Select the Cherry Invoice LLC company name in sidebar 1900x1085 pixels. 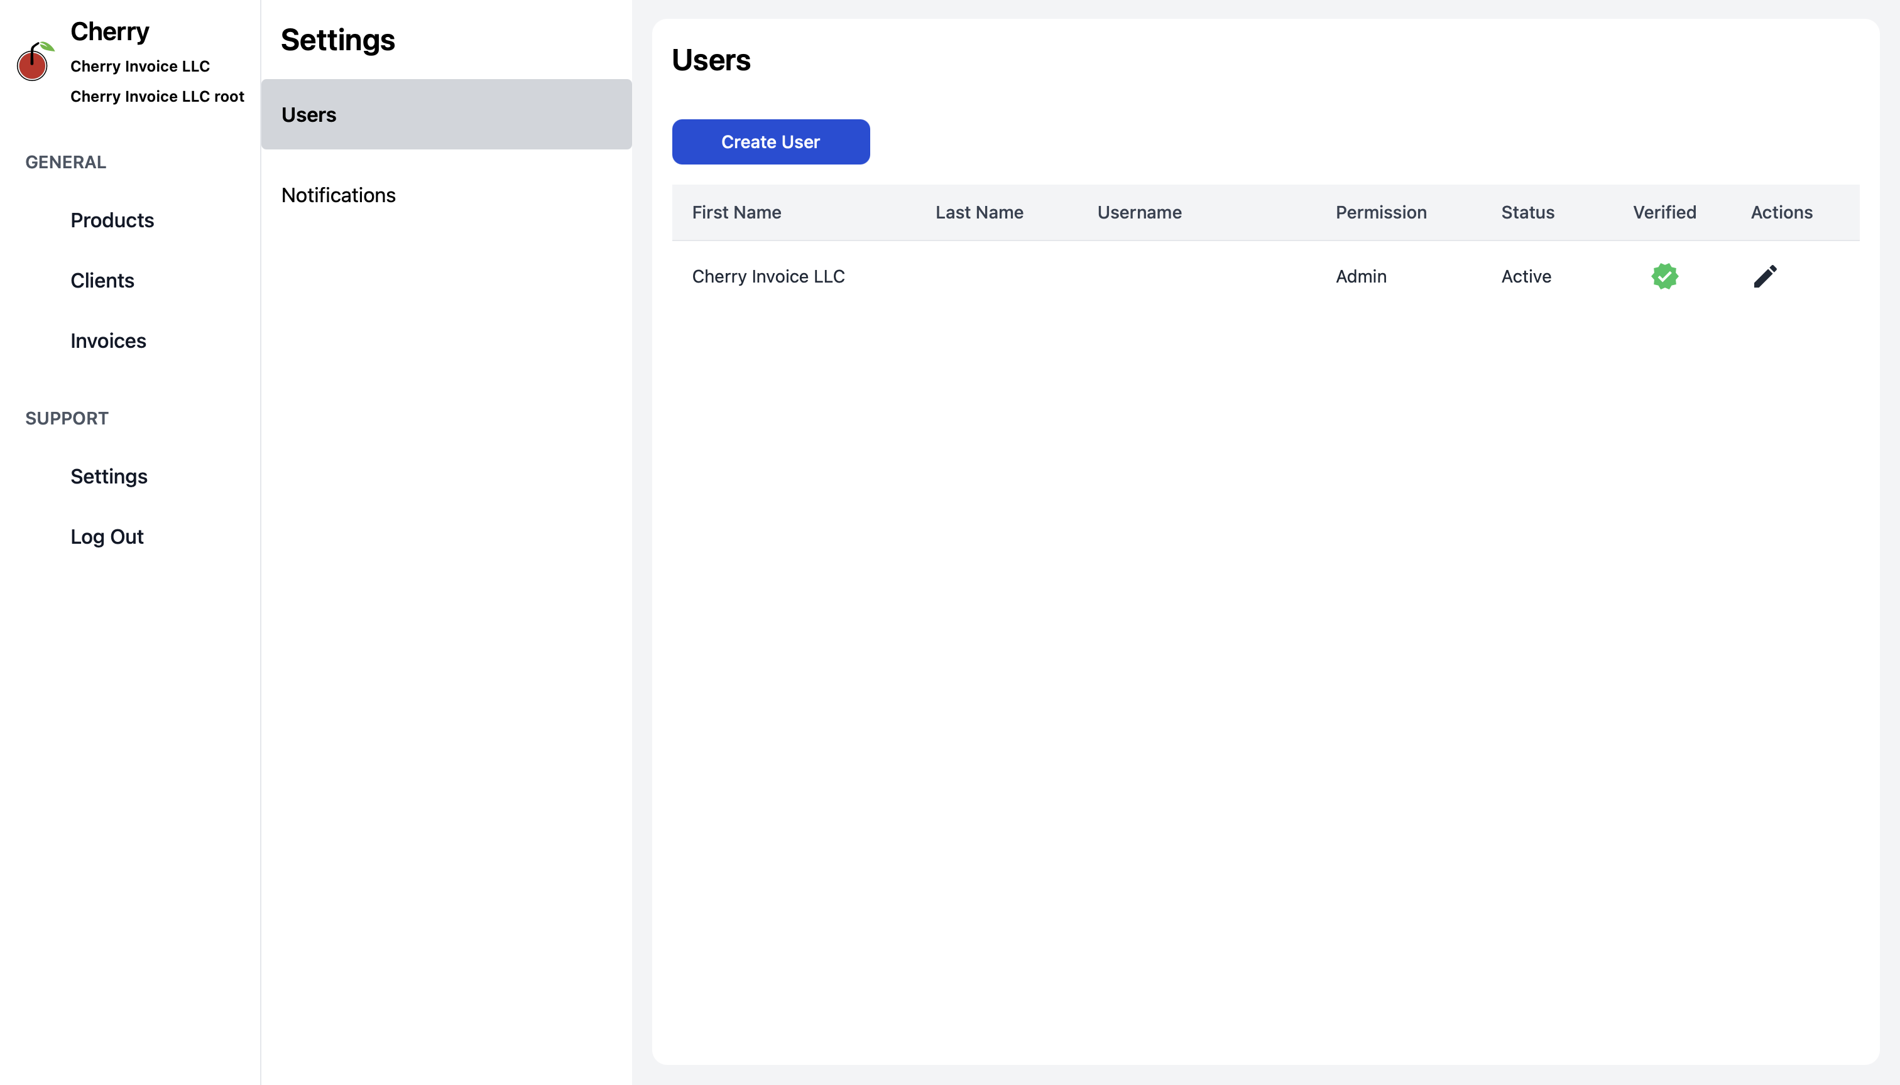140,67
